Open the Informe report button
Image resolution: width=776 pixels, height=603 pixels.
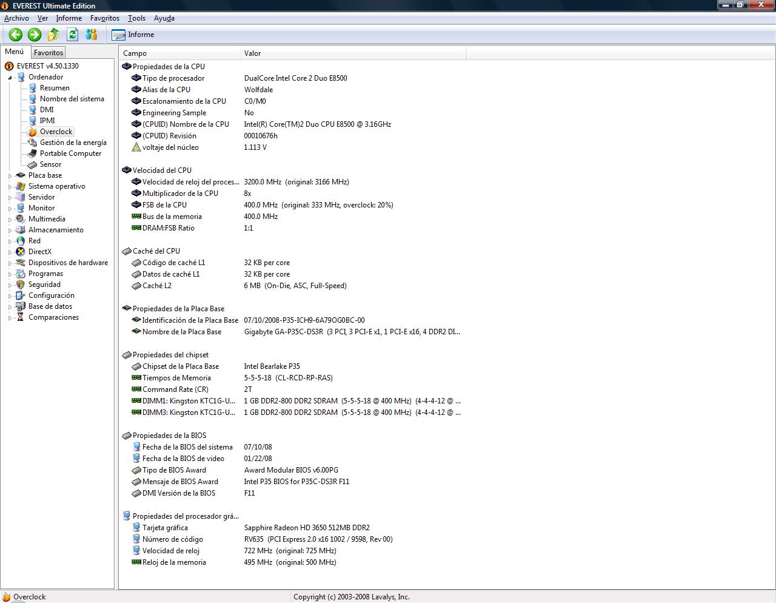(133, 35)
